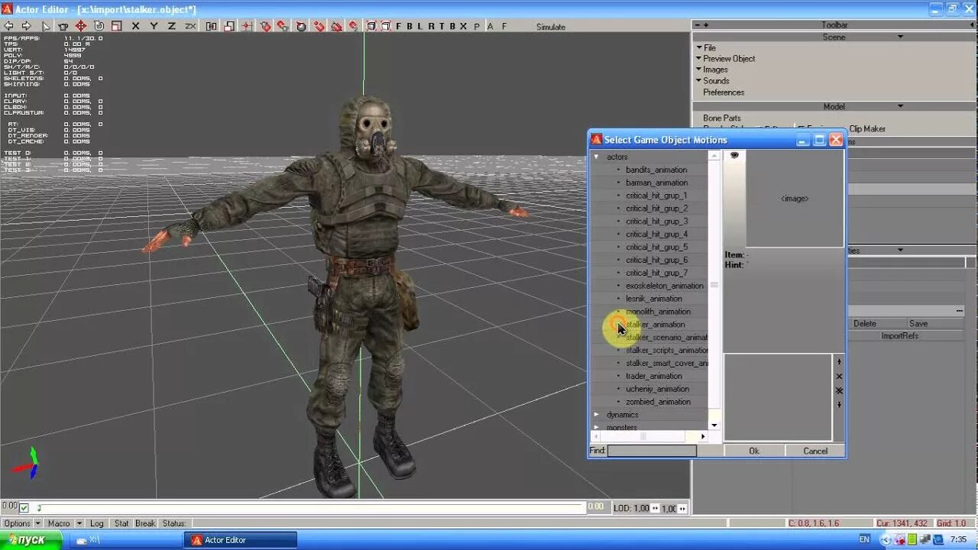This screenshot has height=550, width=978.
Task: Open the Macro dropdown in status bar
Action: tap(64, 523)
